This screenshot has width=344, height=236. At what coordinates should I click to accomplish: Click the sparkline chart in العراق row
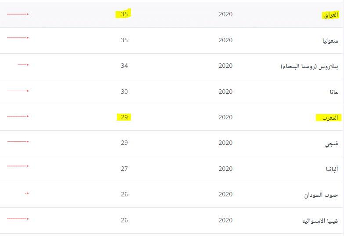18,15
